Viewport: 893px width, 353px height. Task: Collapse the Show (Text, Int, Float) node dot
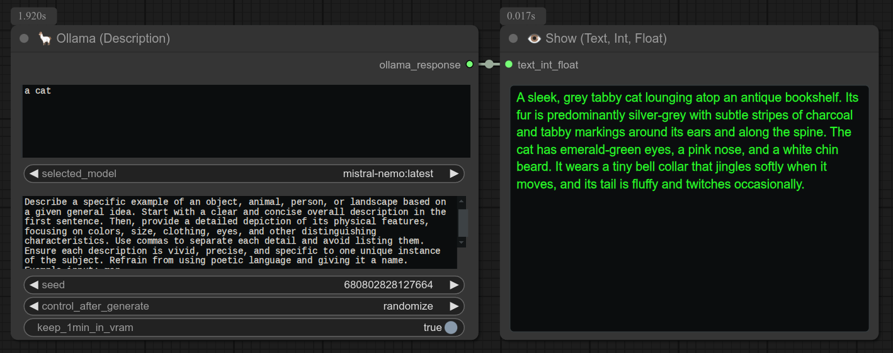tap(513, 39)
